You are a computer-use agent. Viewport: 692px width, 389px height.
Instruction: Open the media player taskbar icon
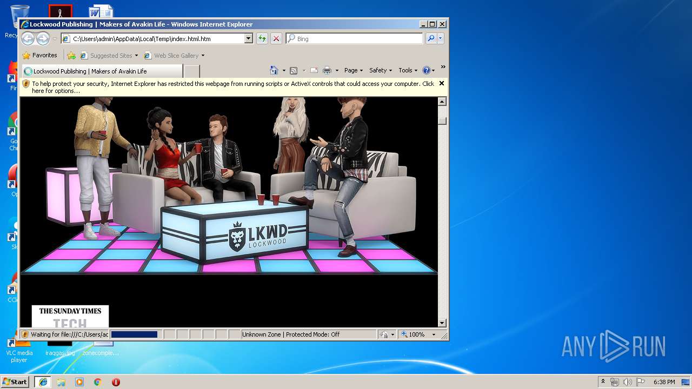pos(79,382)
